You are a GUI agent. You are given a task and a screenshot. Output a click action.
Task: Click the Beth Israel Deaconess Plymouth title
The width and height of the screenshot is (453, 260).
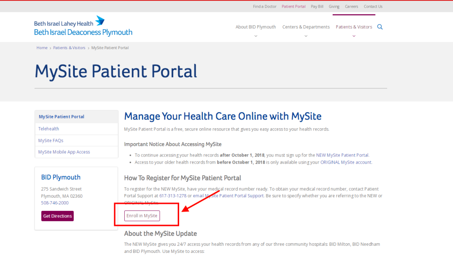83,32
